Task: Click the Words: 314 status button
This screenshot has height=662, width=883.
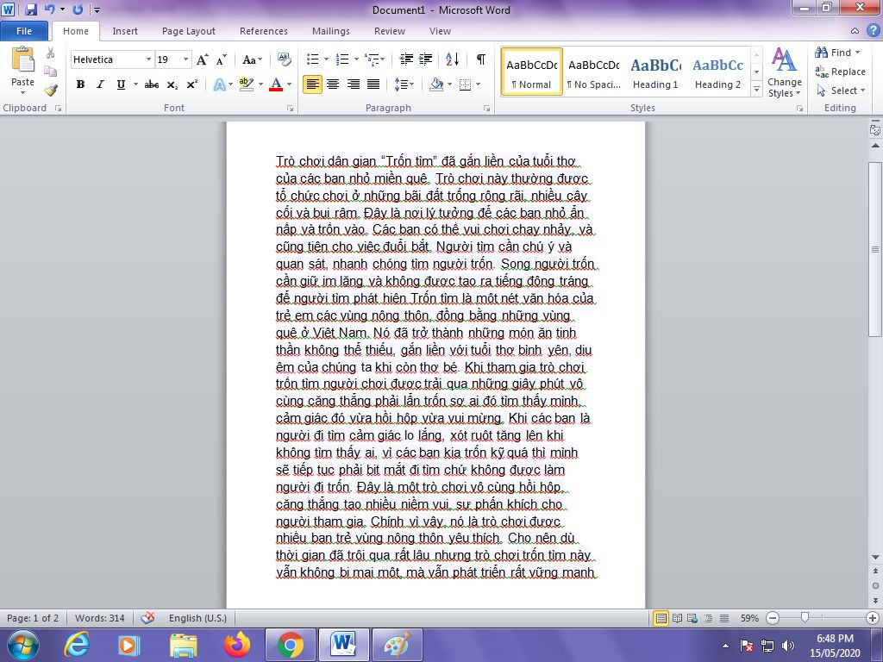Action: (x=100, y=617)
